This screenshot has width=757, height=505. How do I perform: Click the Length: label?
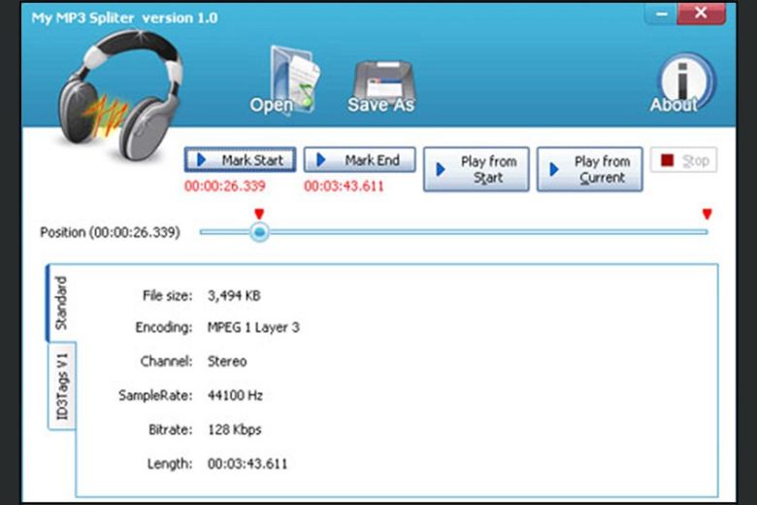point(170,464)
